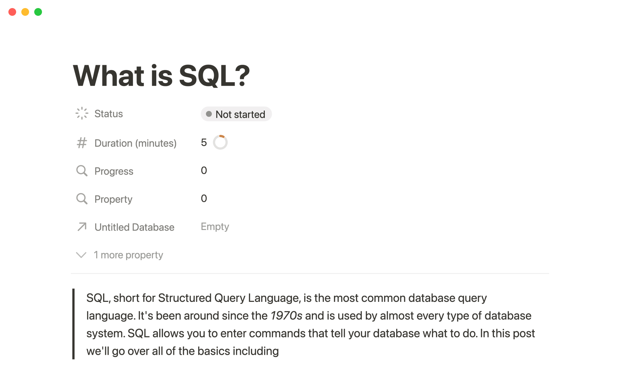Open the Not started status selector
The height and width of the screenshot is (387, 620).
pyautogui.click(x=236, y=114)
